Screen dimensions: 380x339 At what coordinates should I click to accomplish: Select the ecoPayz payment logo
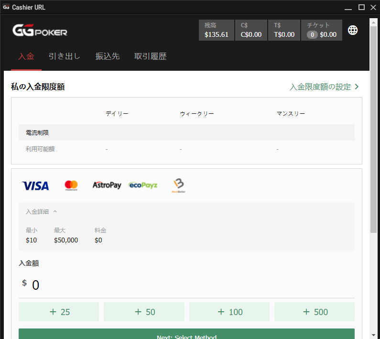point(143,185)
